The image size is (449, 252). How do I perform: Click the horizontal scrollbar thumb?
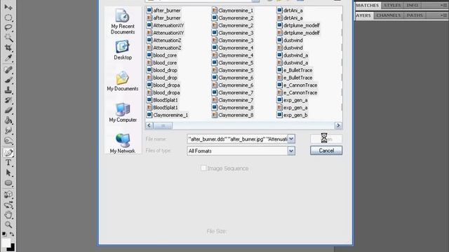click(x=163, y=125)
